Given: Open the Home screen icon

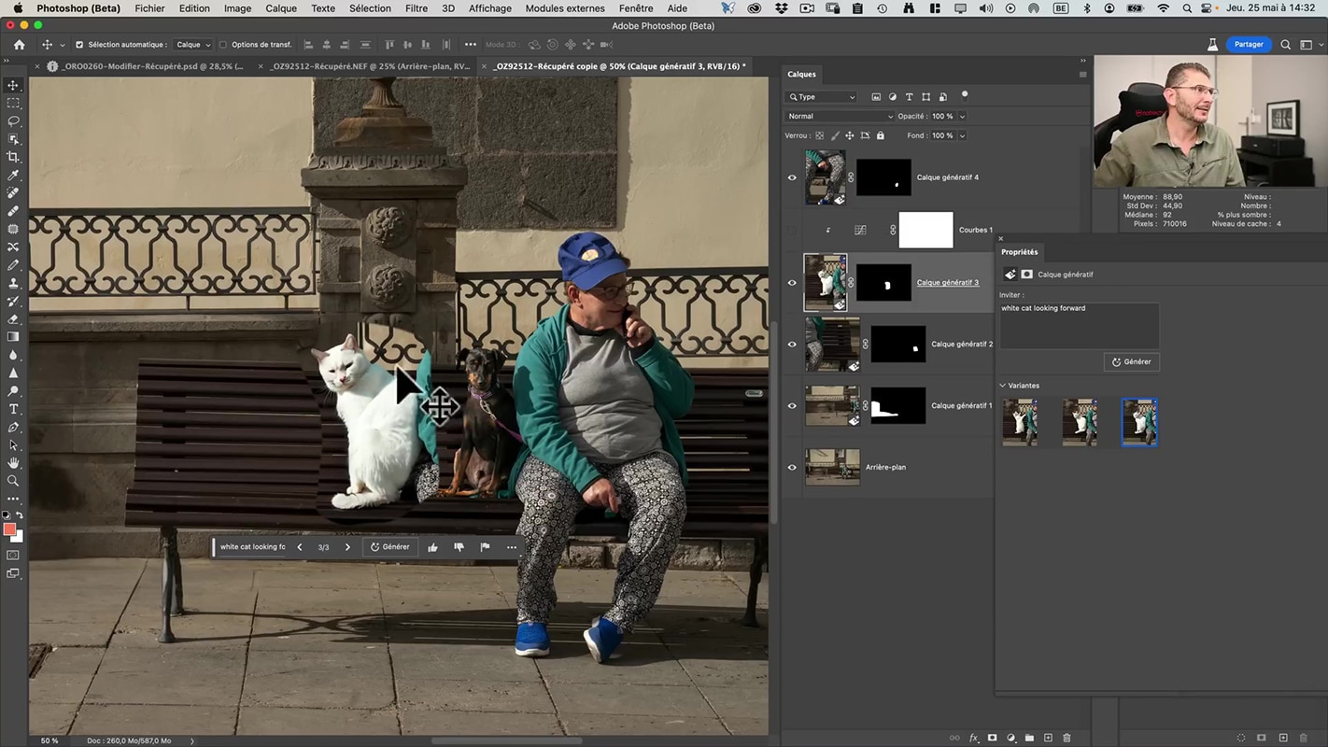Looking at the screenshot, I should (x=20, y=45).
